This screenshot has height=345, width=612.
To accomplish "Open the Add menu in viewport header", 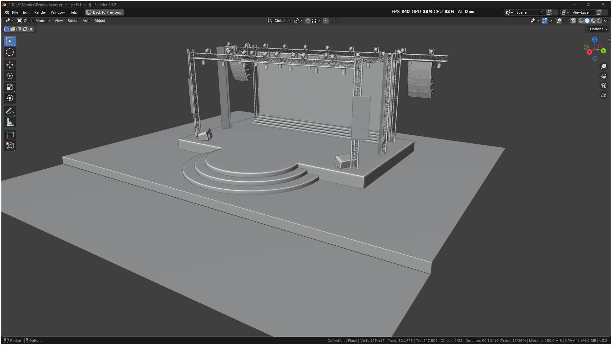I will click(86, 21).
